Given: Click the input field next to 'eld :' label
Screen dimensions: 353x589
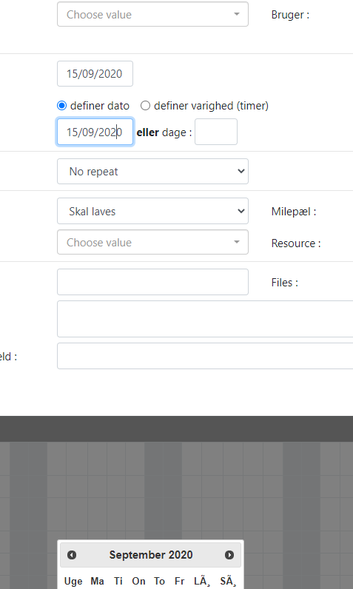Looking at the screenshot, I should tap(205, 356).
